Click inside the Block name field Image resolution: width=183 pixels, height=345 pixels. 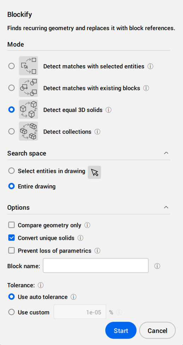(96, 266)
